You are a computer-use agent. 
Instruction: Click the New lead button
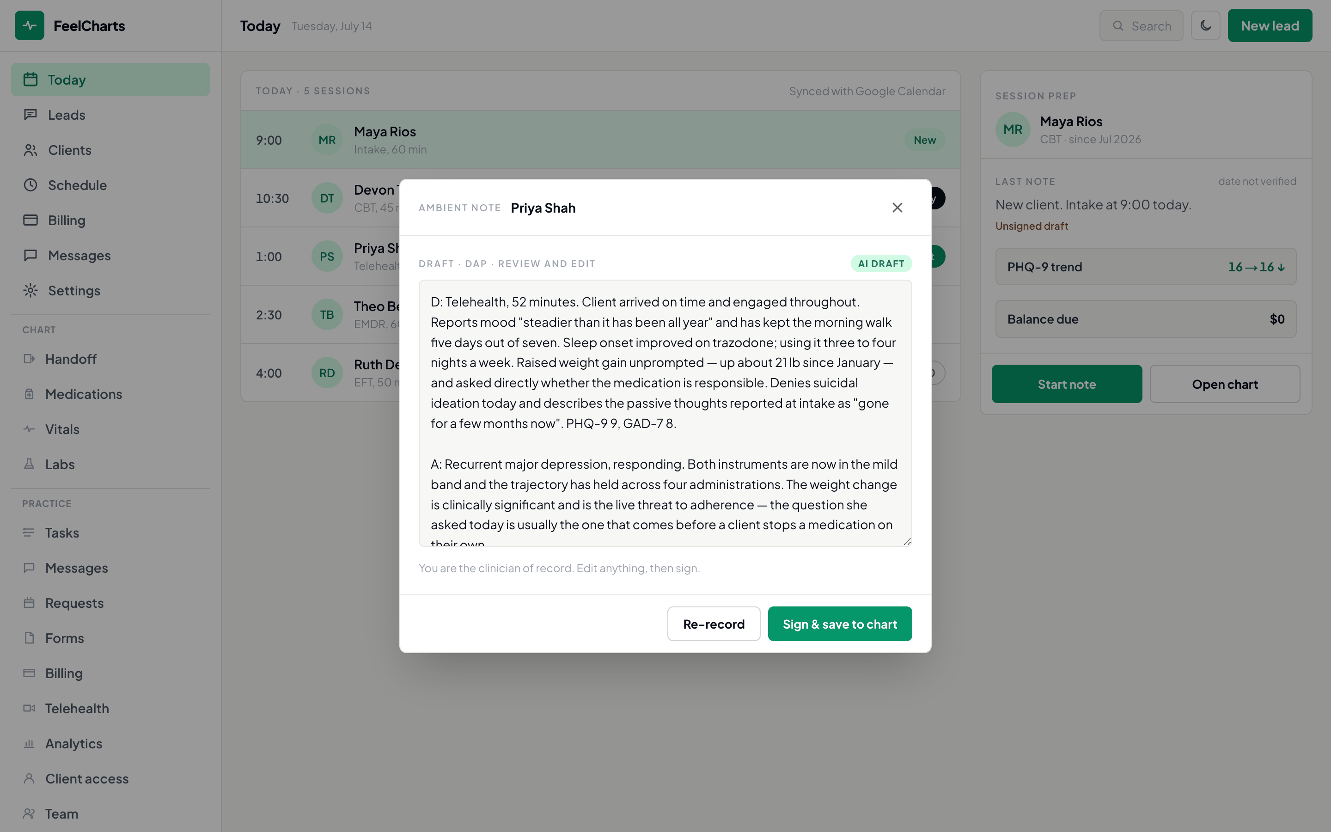pyautogui.click(x=1270, y=26)
